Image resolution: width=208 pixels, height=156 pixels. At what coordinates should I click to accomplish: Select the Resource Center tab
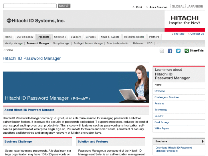coord(134,37)
